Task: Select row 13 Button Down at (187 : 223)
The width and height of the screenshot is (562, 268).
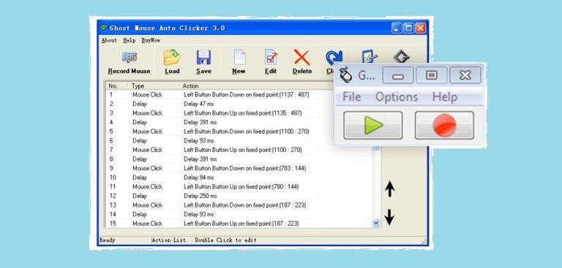Action: point(212,205)
